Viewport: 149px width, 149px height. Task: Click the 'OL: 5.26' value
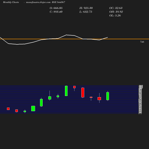[115, 15]
